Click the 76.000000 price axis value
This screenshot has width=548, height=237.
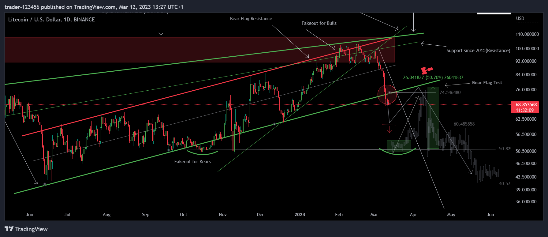pyautogui.click(x=526, y=90)
